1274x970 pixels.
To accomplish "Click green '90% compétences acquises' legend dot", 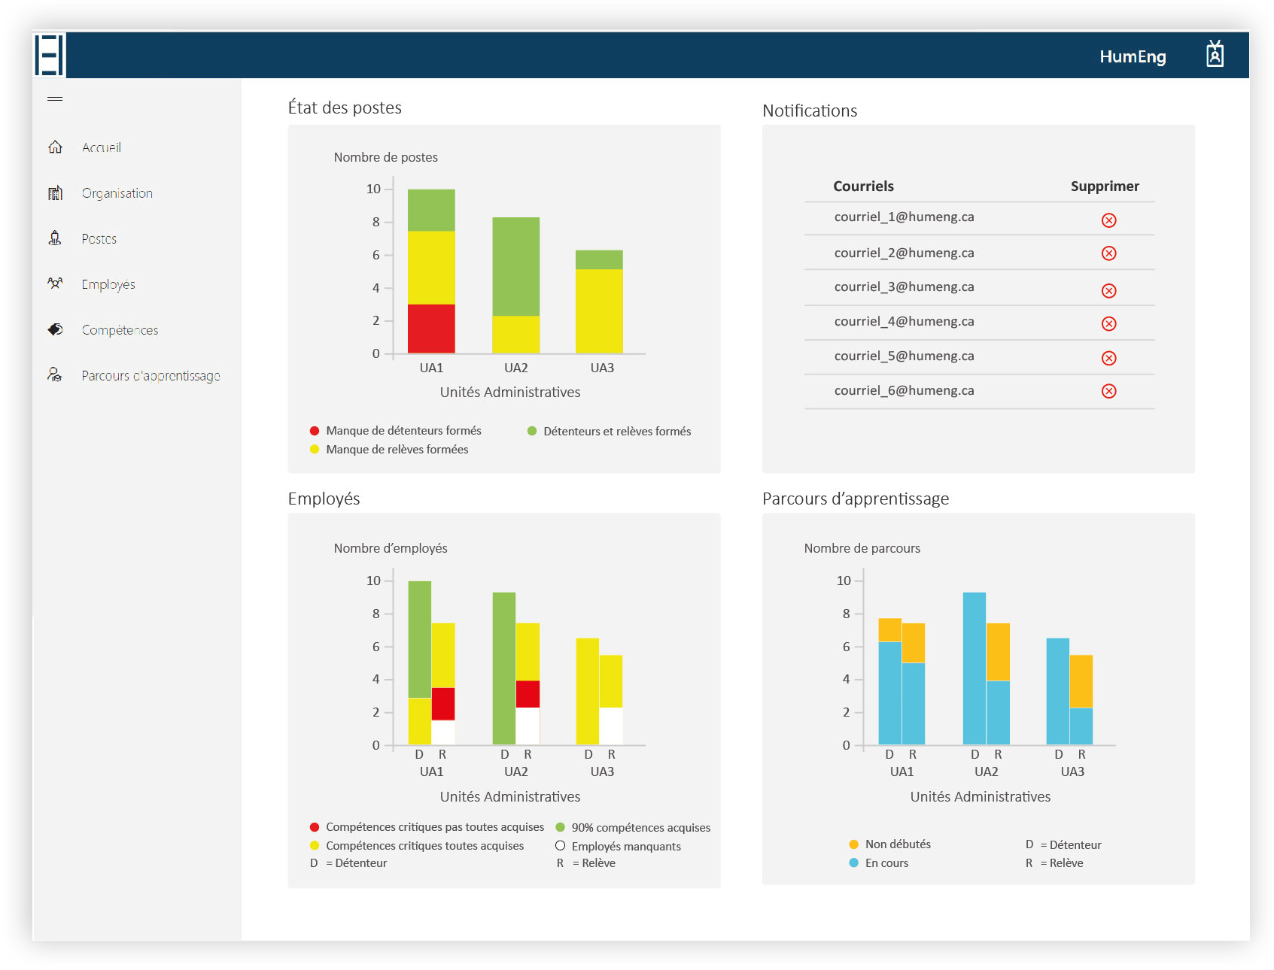I will point(560,827).
